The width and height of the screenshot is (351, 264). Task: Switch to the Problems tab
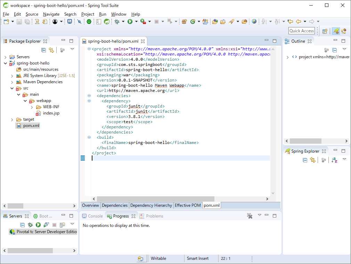151,216
